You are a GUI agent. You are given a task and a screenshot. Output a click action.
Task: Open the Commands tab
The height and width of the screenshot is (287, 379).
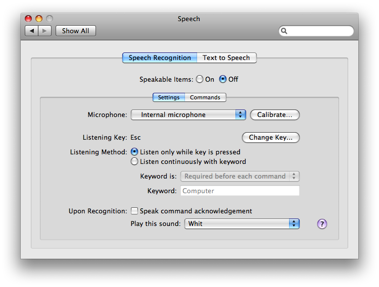click(x=205, y=97)
